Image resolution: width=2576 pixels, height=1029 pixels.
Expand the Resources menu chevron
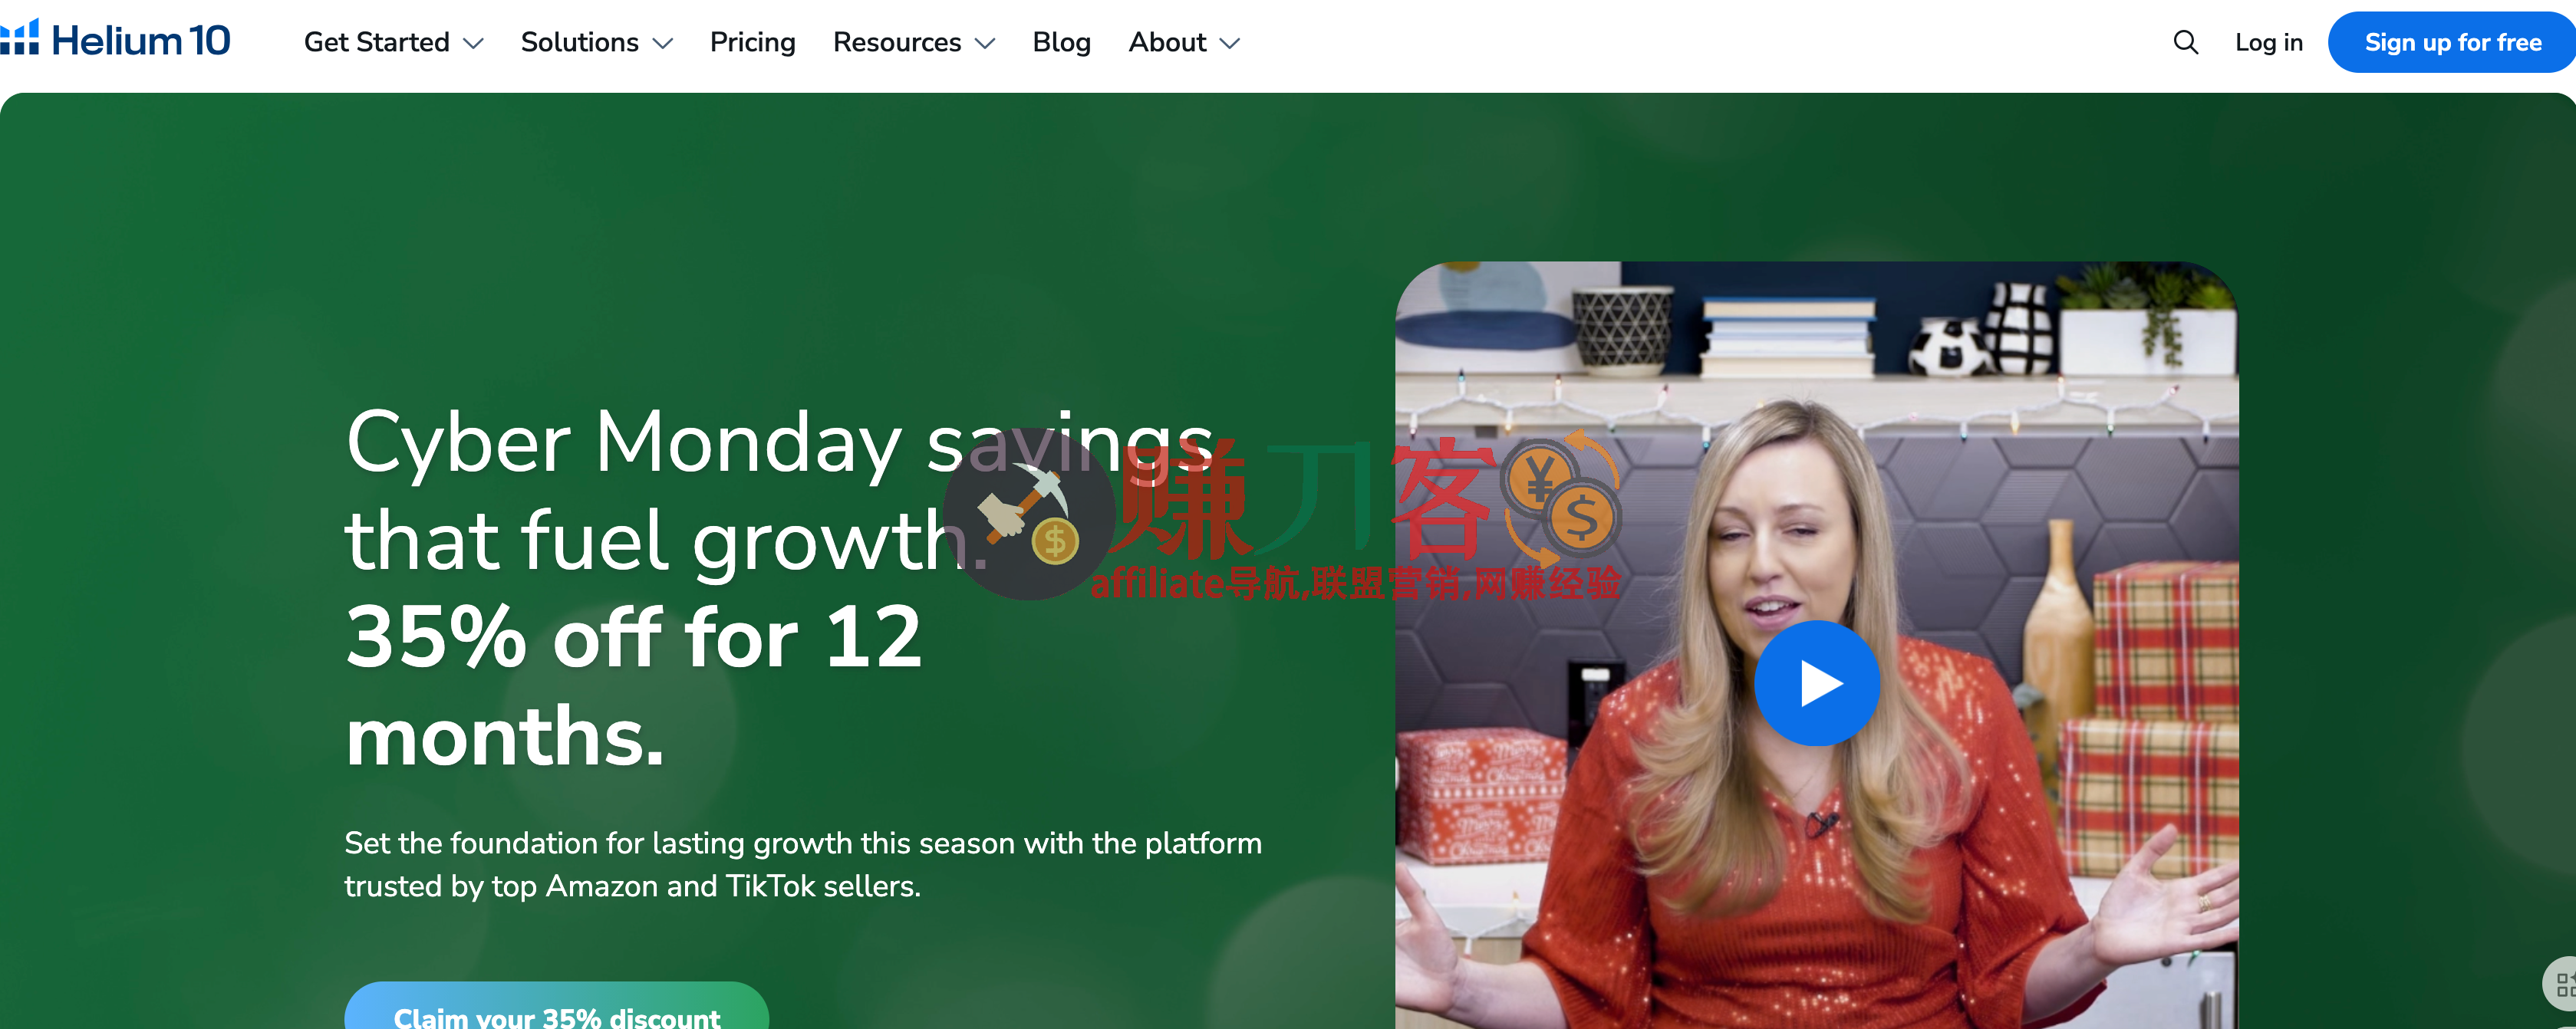pyautogui.click(x=985, y=43)
